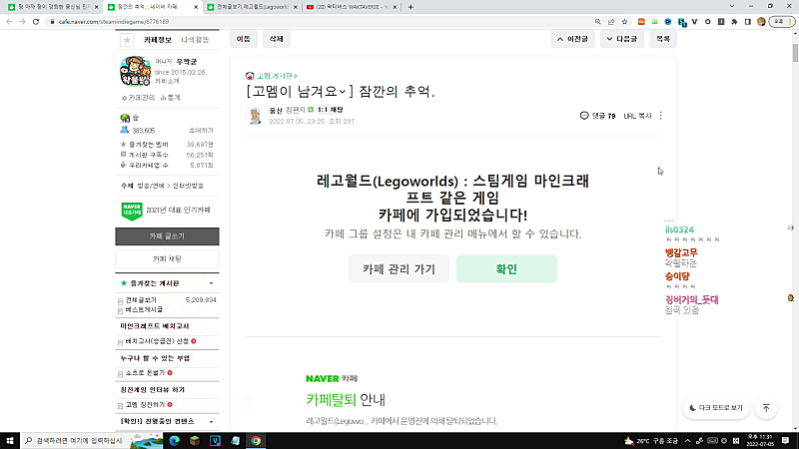Click the weather indicator in the taskbar
Image resolution: width=799 pixels, height=449 pixels.
[x=652, y=441]
